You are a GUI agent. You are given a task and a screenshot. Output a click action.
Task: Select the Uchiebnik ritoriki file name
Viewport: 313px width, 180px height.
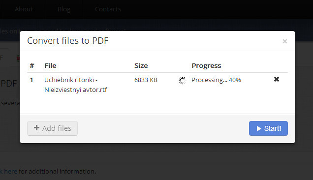pyautogui.click(x=76, y=85)
